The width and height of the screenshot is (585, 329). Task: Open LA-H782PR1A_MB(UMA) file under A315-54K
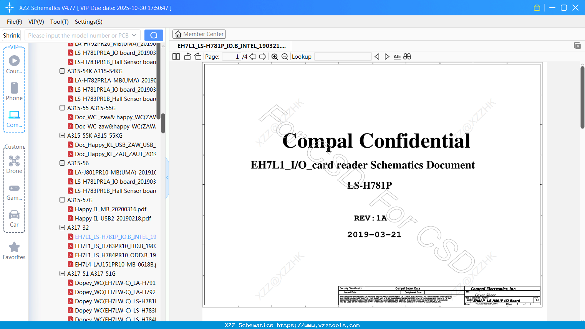click(115, 80)
